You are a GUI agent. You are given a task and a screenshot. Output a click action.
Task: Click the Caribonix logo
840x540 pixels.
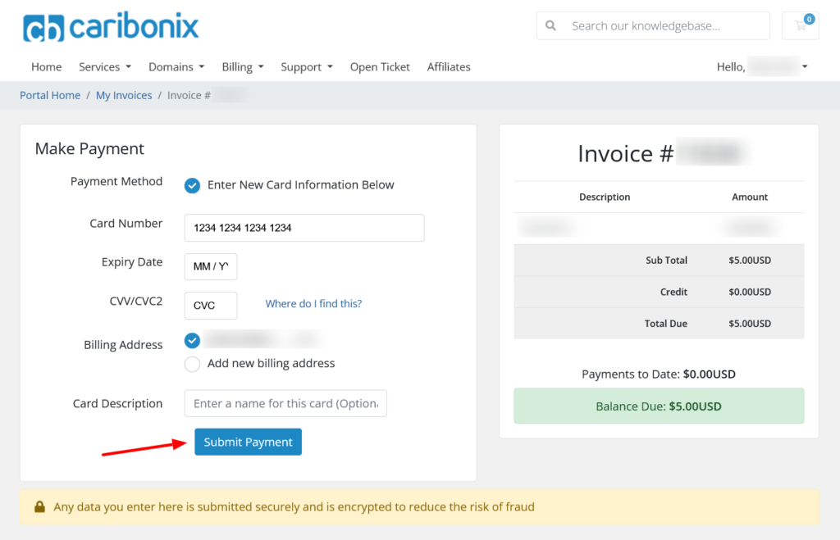pyautogui.click(x=111, y=27)
